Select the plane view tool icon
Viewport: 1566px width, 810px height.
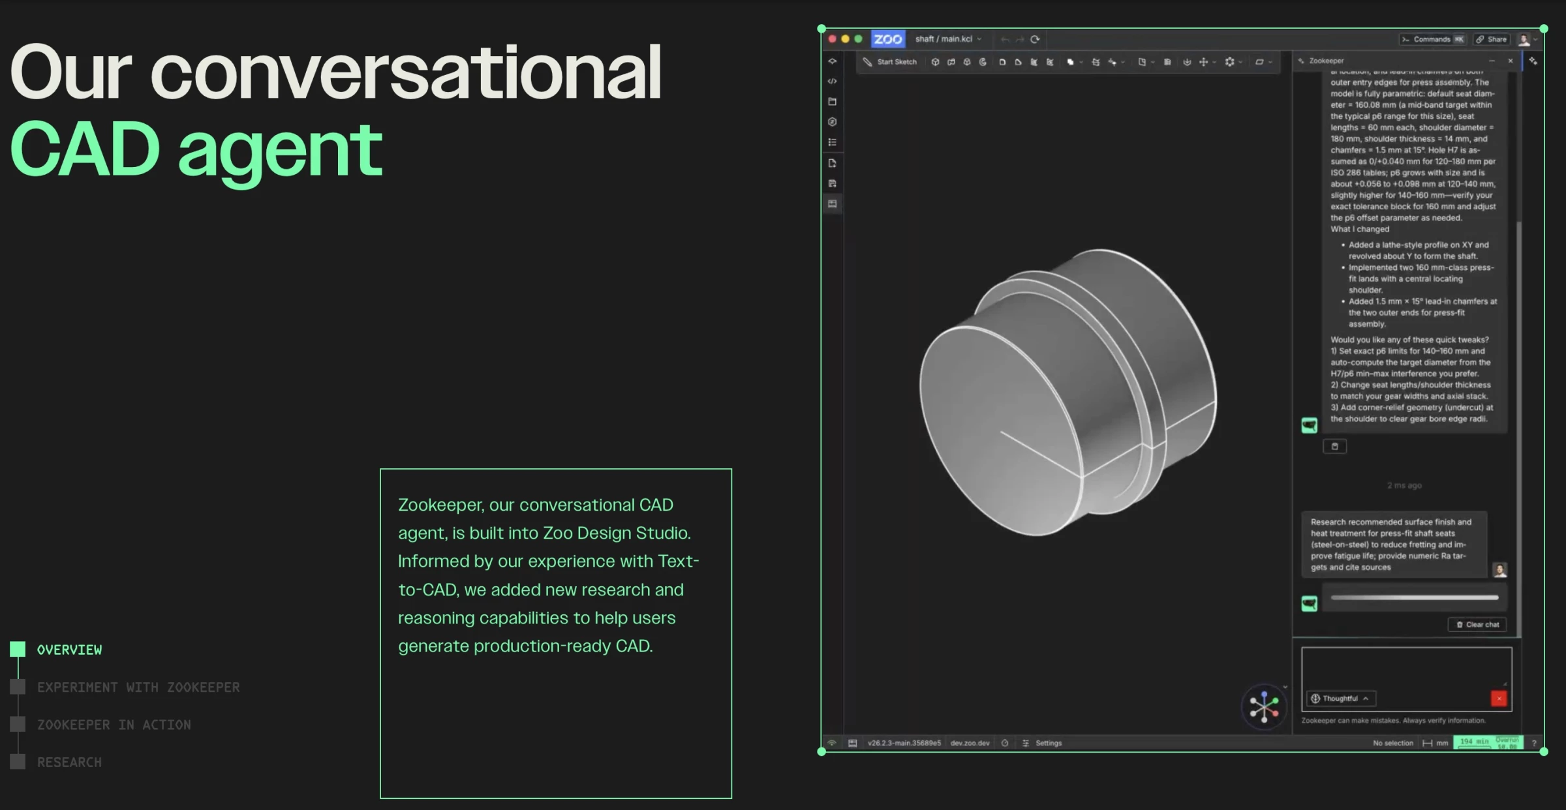1259,62
